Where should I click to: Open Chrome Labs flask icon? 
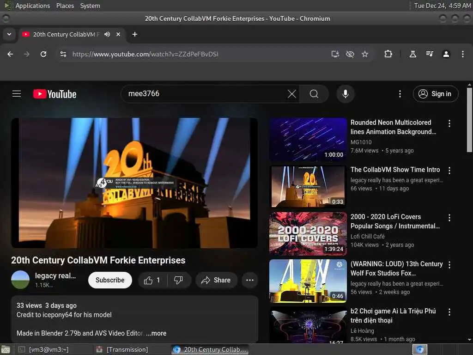(x=412, y=54)
